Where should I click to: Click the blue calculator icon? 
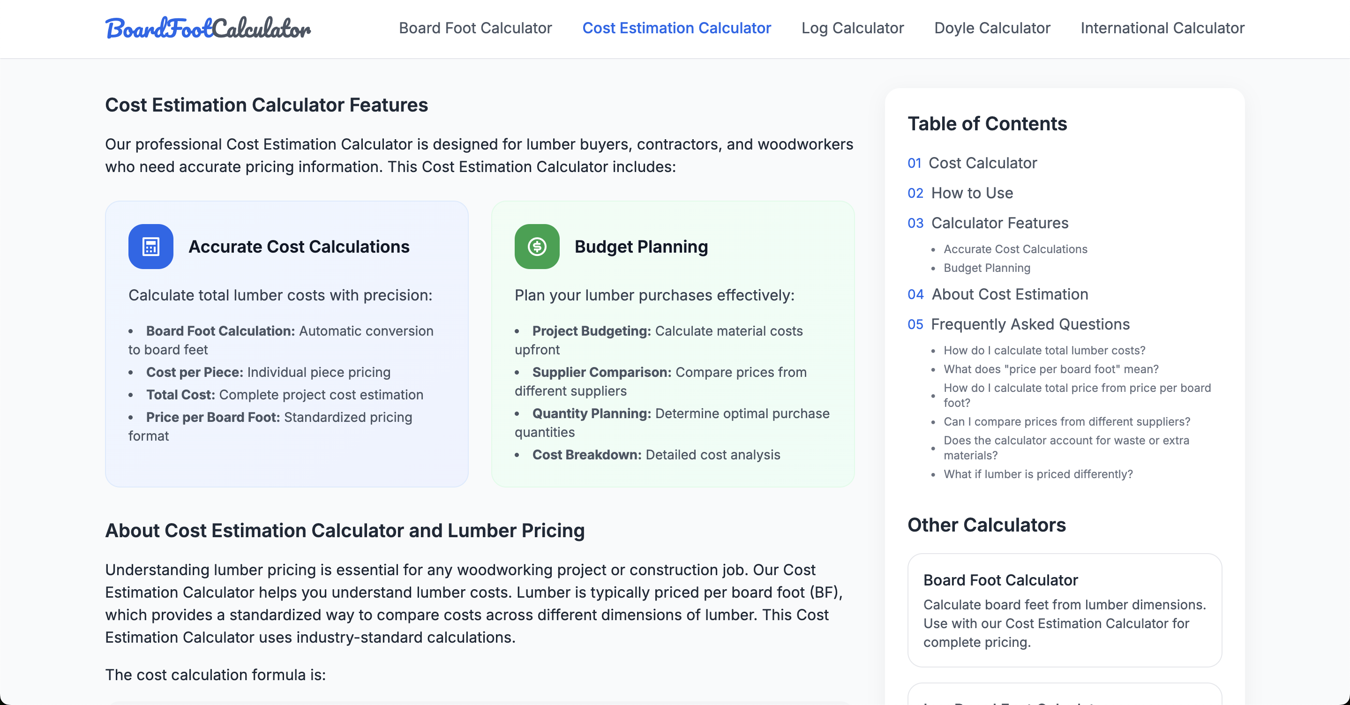pyautogui.click(x=151, y=247)
